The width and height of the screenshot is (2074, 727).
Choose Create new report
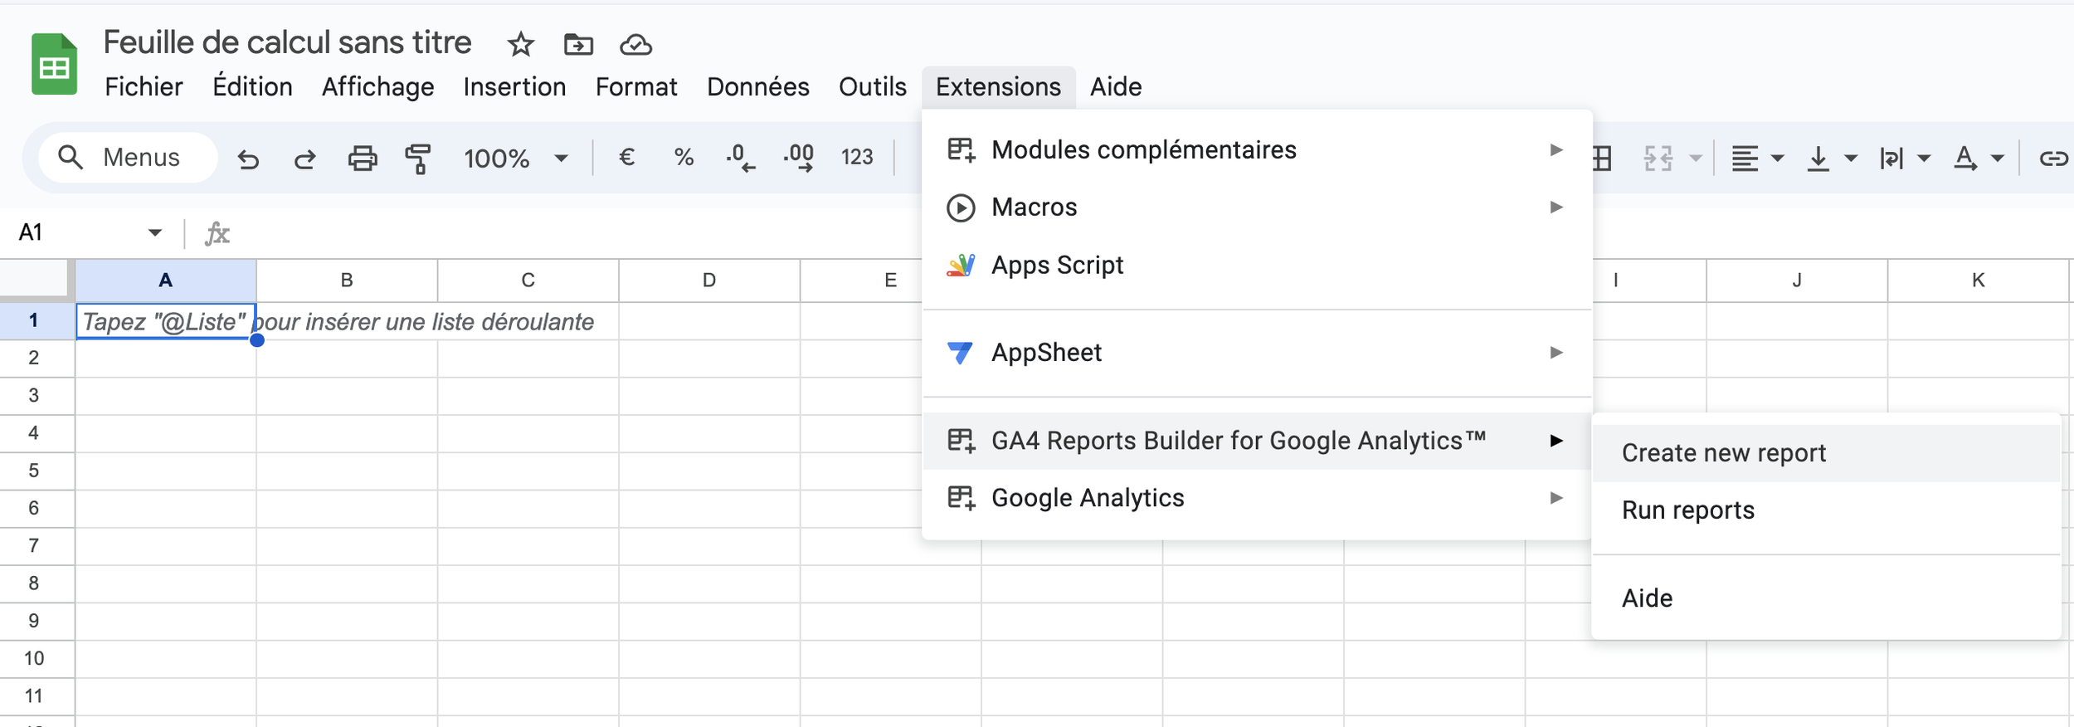click(x=1826, y=453)
